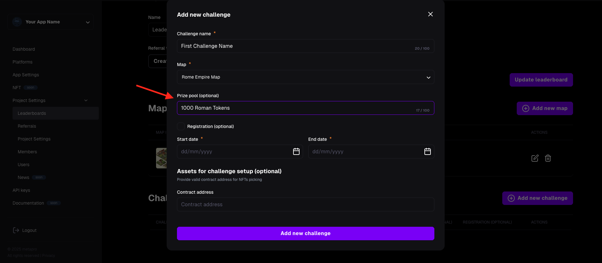Go to Dashboard in the sidebar
The image size is (602, 263).
coord(24,49)
